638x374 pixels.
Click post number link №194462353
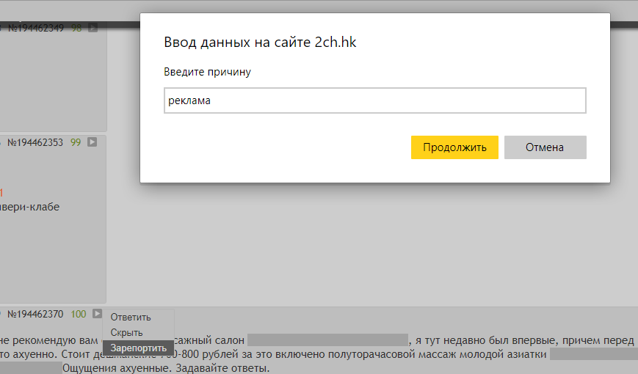[x=35, y=142]
